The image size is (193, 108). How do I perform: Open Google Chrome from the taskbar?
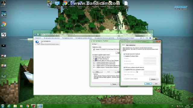pyautogui.click(x=28, y=106)
